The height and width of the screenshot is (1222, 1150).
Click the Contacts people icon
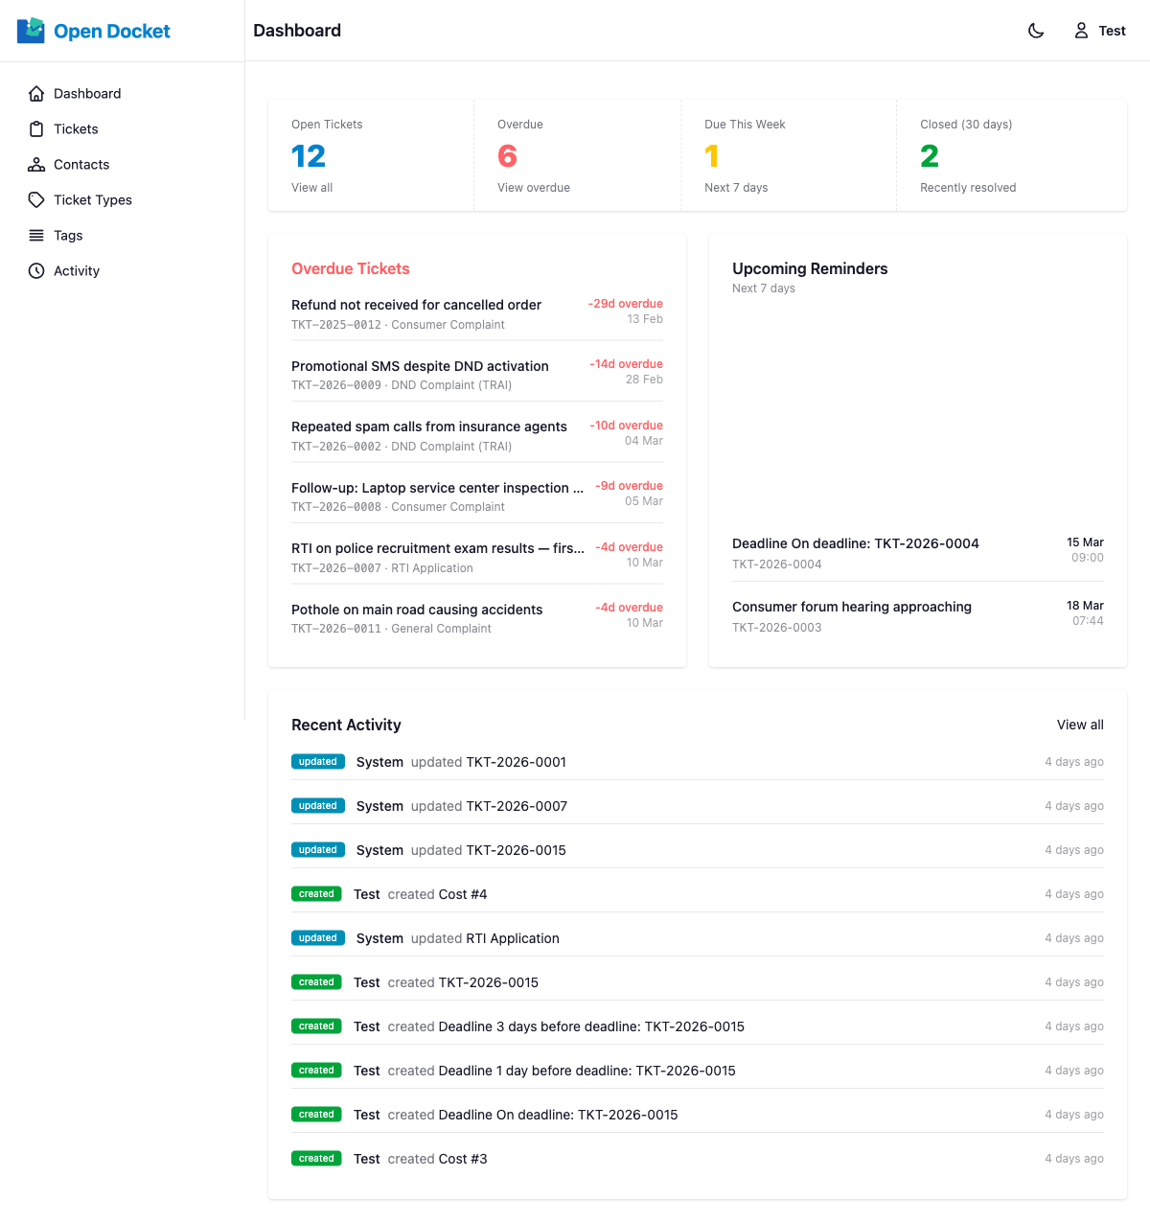(x=36, y=165)
